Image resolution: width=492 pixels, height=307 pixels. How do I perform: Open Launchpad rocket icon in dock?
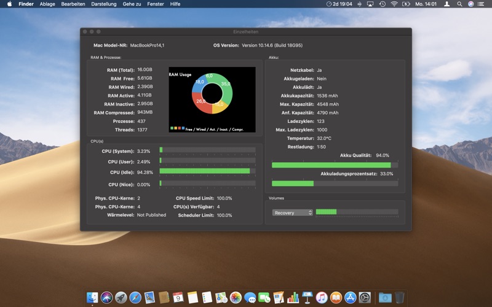(121, 298)
